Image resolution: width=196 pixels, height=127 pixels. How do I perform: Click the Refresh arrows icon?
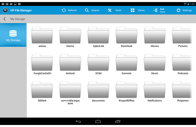64,10
